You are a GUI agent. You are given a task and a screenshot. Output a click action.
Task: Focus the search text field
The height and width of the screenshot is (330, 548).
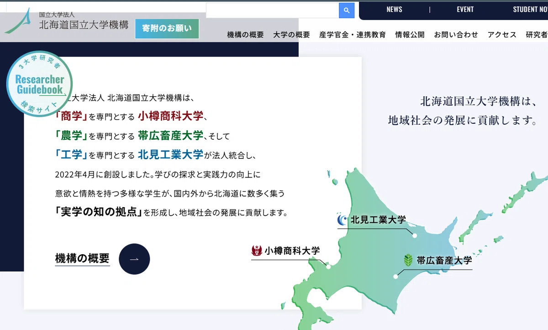pos(272,10)
